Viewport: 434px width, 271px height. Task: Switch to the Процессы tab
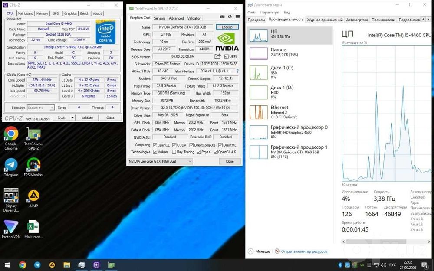(x=256, y=20)
